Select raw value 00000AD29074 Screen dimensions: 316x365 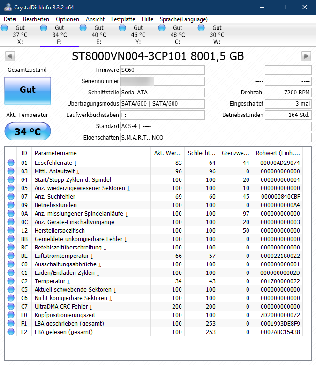(280, 163)
